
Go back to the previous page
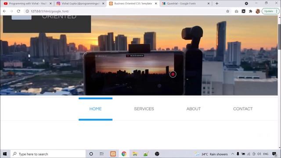(x=4, y=11)
